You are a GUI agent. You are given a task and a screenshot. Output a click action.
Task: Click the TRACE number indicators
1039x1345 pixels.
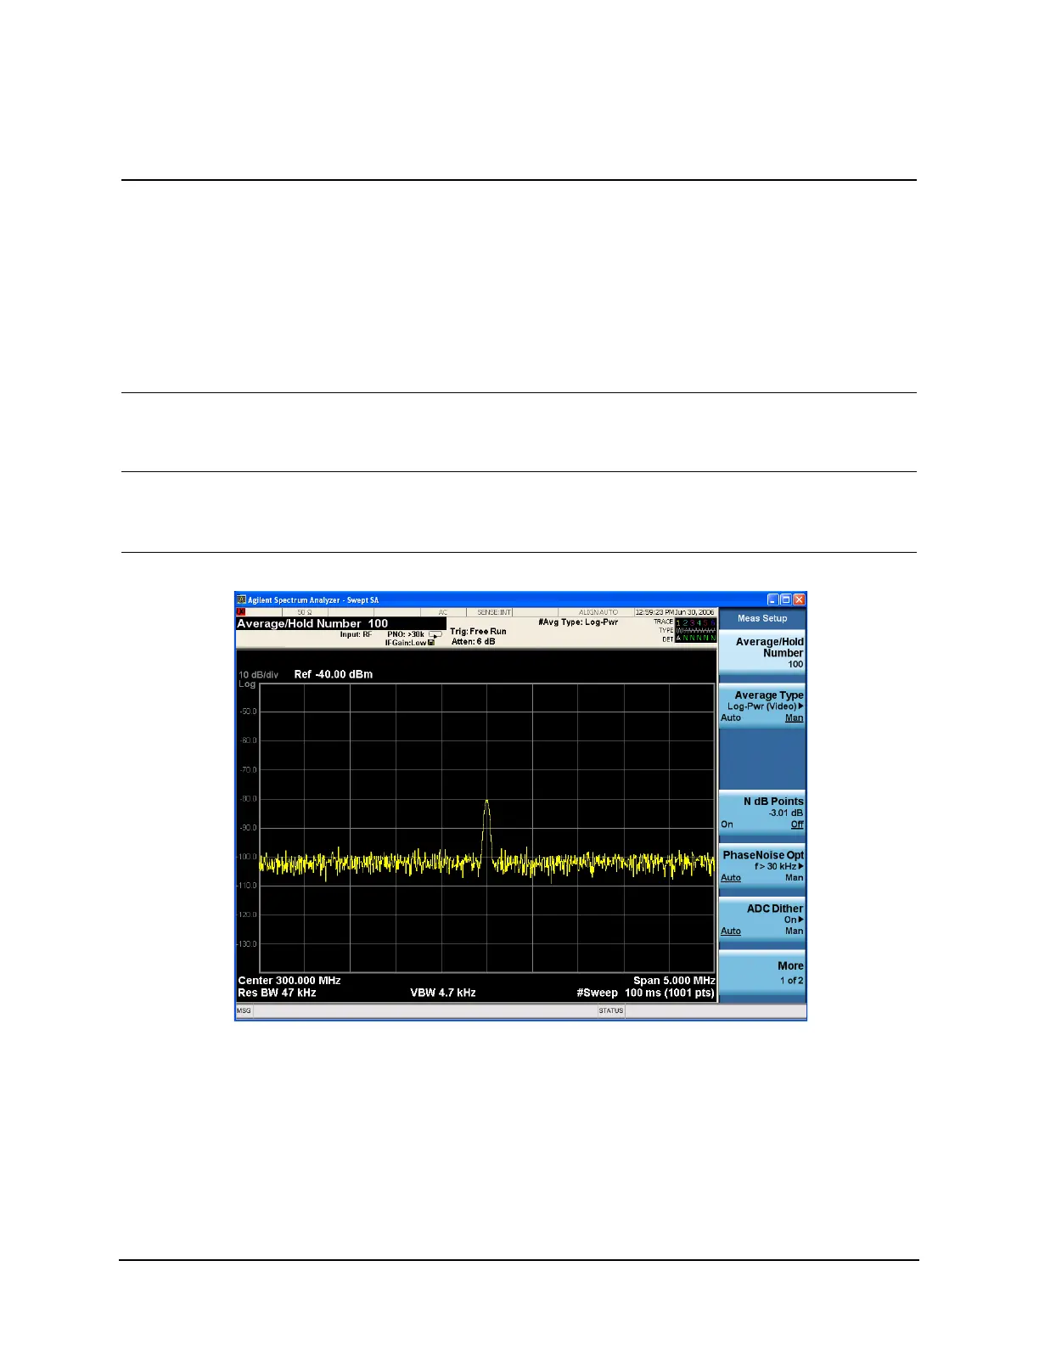[x=696, y=622]
